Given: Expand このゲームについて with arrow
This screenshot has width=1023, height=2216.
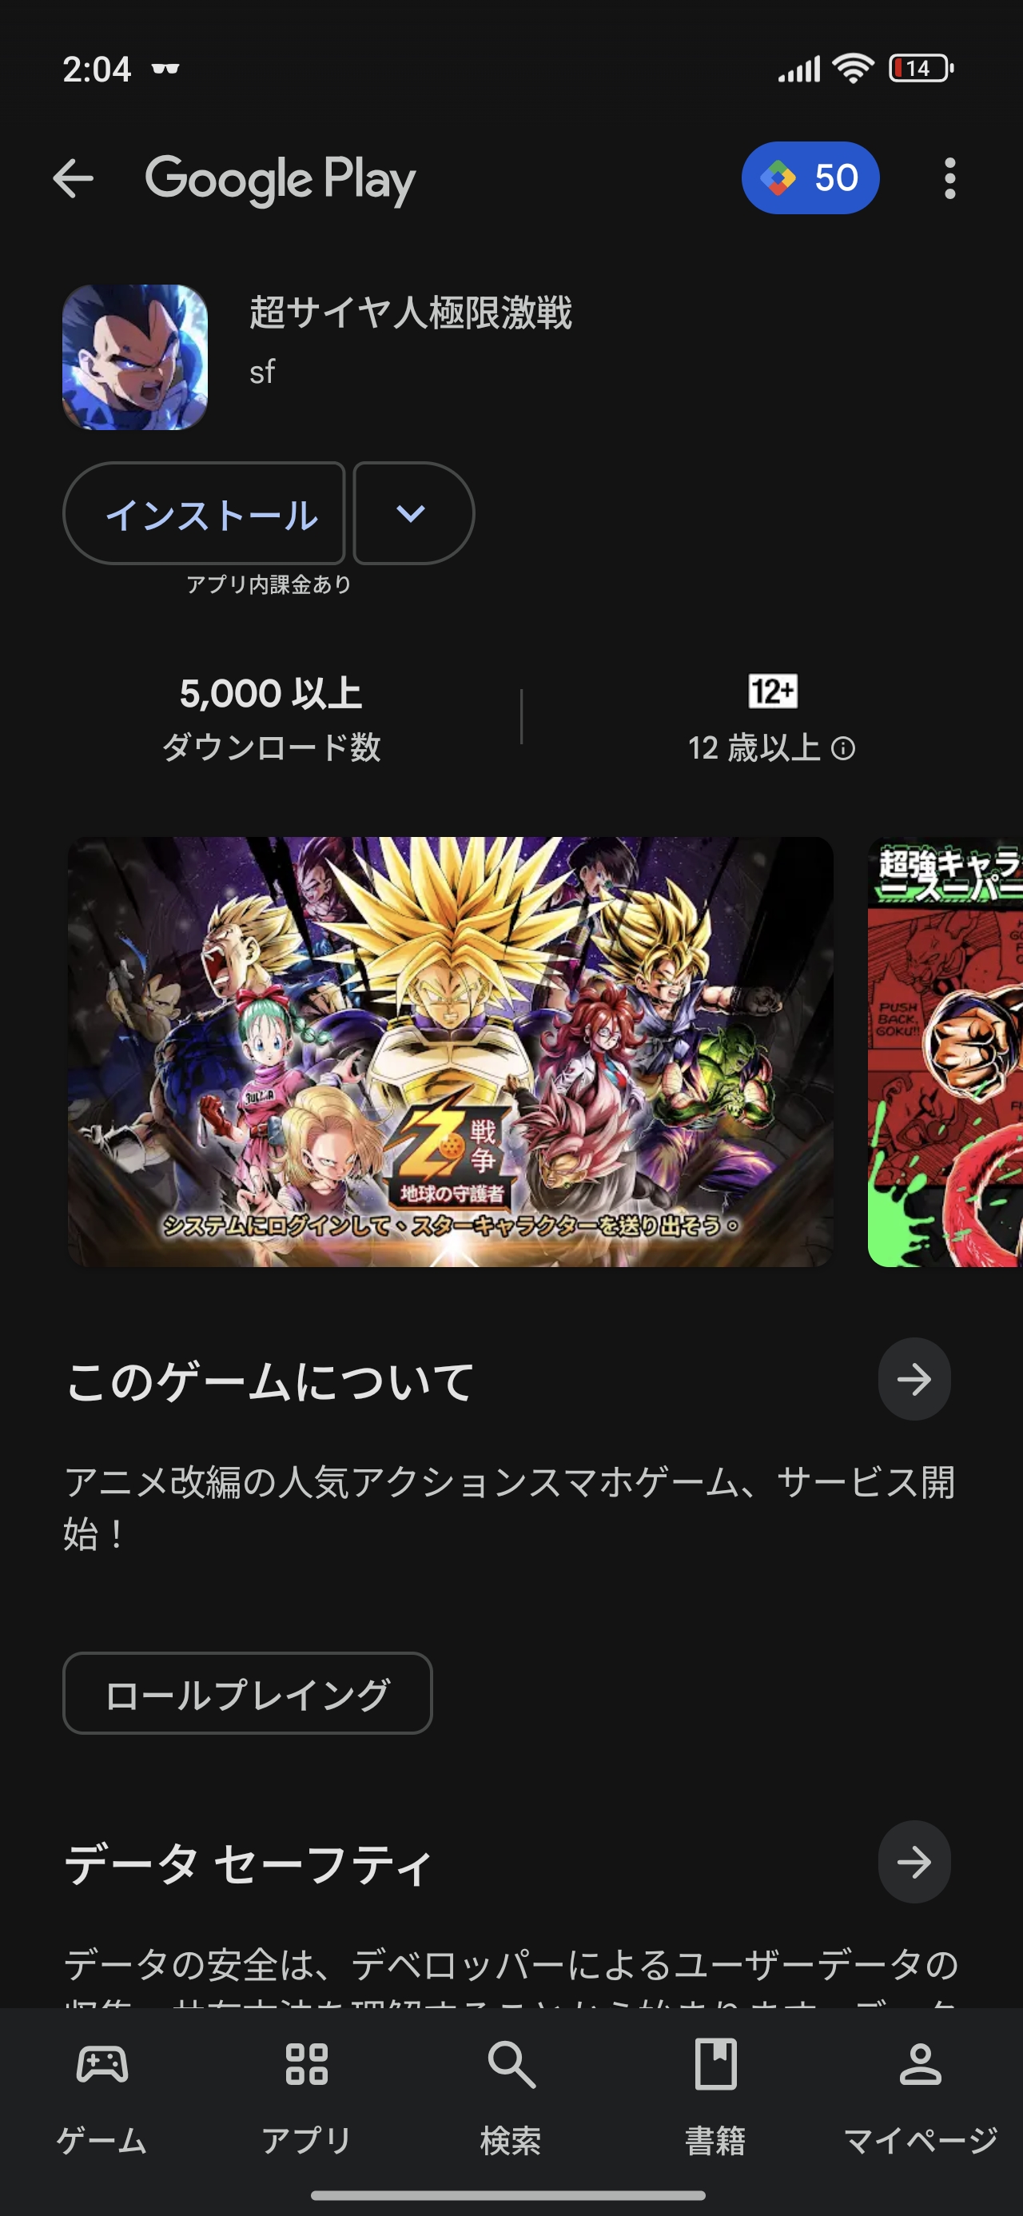Looking at the screenshot, I should [914, 1379].
